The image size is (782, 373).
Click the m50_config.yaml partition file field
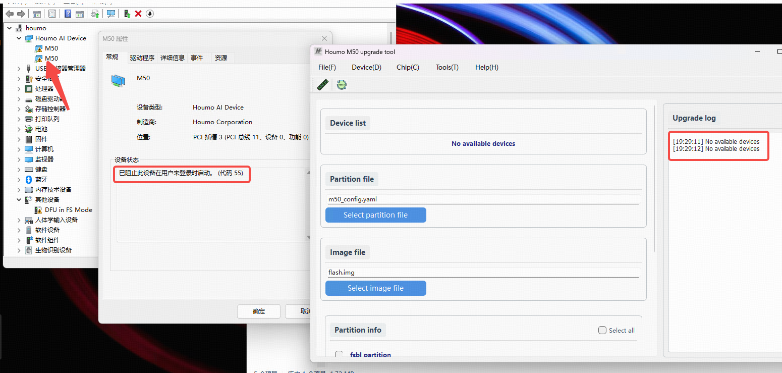[x=483, y=199]
